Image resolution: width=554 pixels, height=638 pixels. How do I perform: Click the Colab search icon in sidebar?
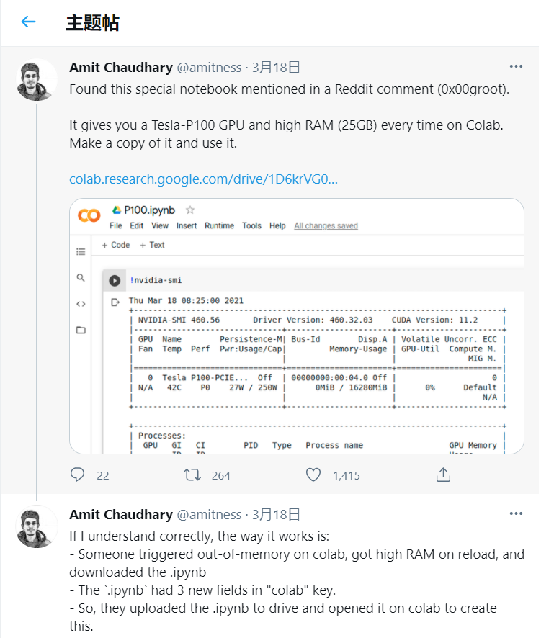pos(81,277)
